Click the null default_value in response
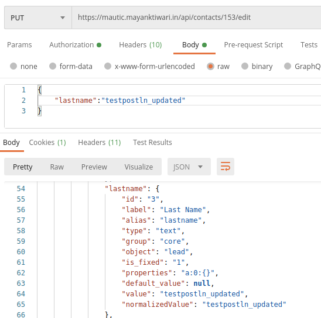 click(x=202, y=284)
